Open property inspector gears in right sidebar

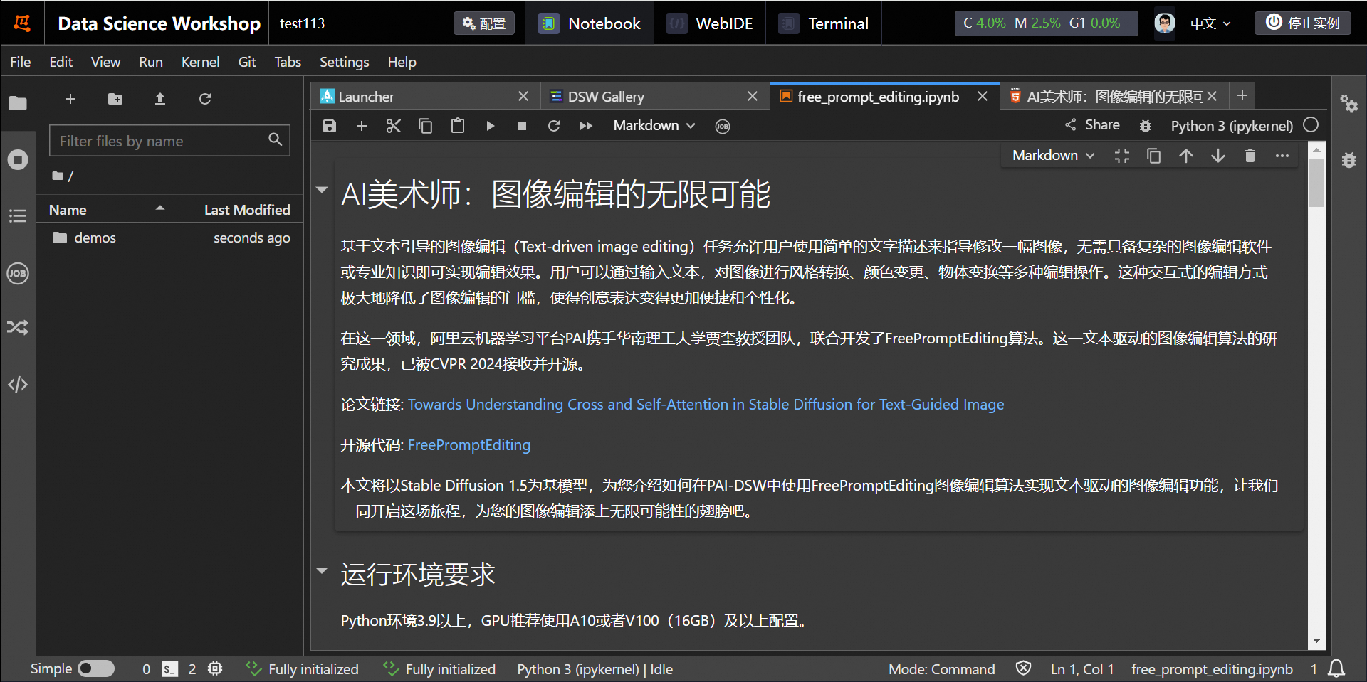point(1349,105)
